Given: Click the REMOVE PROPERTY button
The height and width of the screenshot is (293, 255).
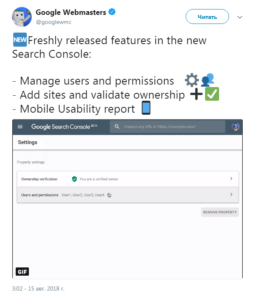Looking at the screenshot, I should (220, 212).
